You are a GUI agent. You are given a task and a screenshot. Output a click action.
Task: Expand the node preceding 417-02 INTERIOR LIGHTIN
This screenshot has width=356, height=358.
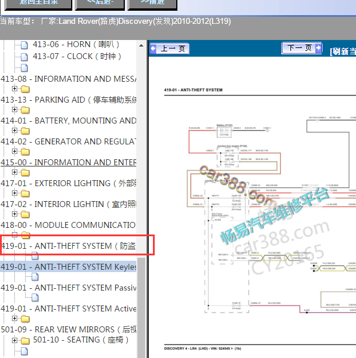(14, 193)
